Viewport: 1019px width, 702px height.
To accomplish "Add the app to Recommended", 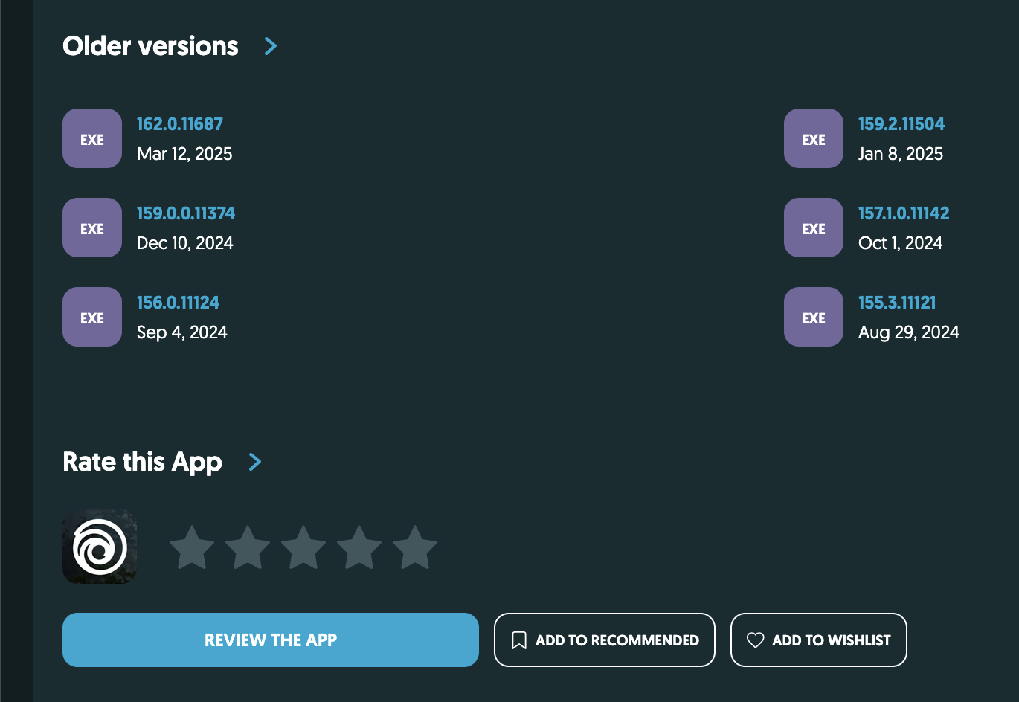I will tap(604, 640).
